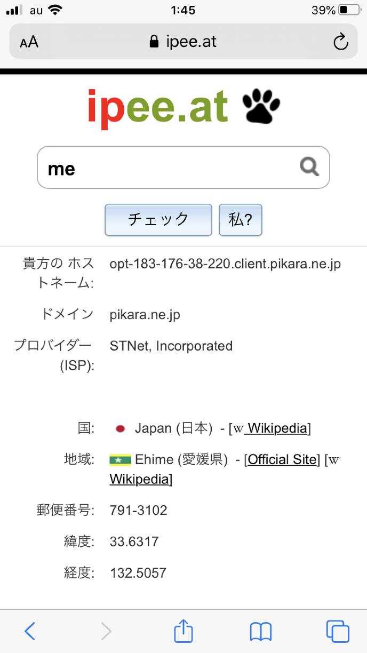This screenshot has width=367, height=653.
Task: Open the Ehime Official Site link
Action: pos(282,459)
